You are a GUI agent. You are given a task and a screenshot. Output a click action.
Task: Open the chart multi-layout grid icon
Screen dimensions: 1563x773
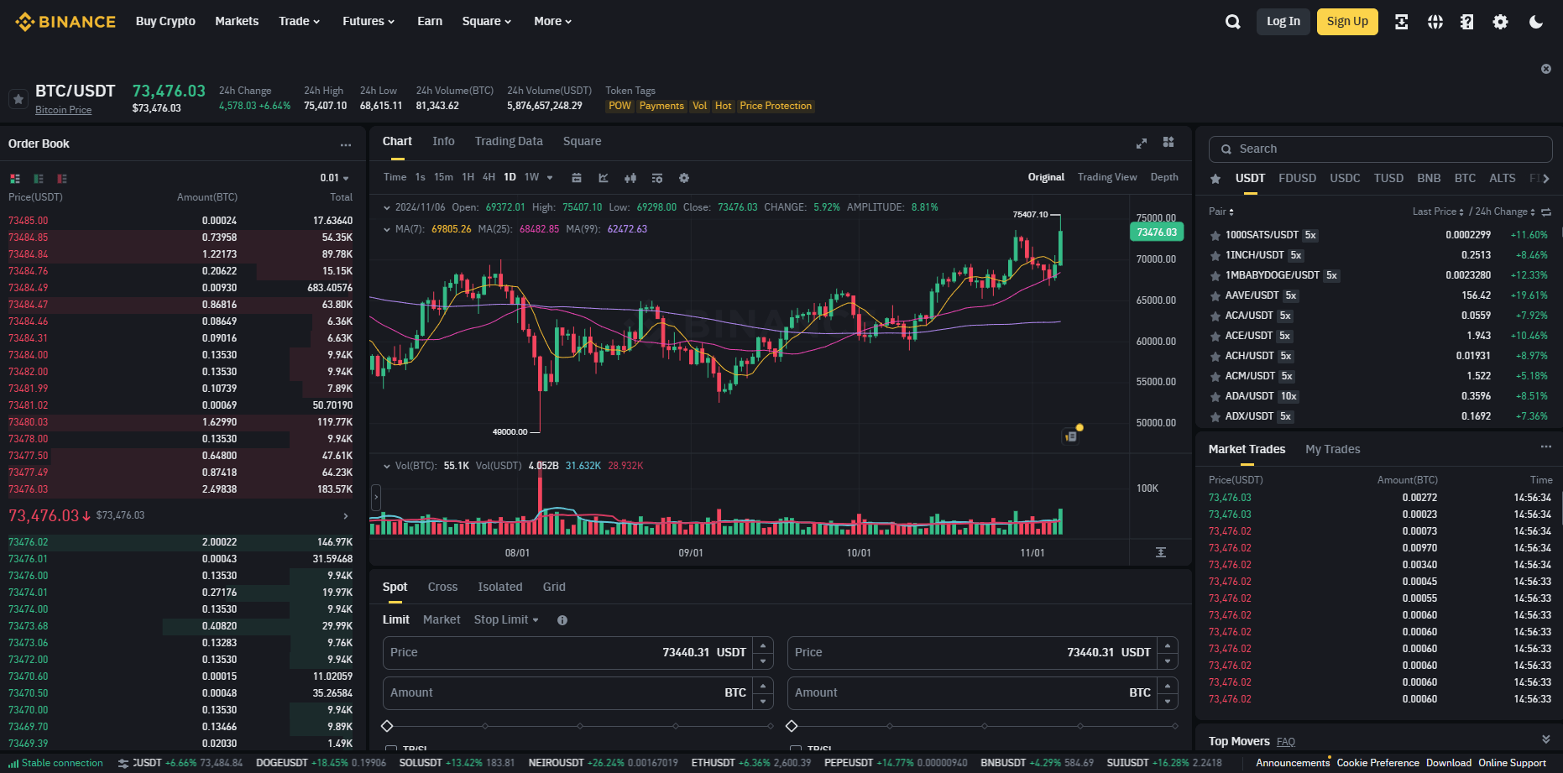1168,142
